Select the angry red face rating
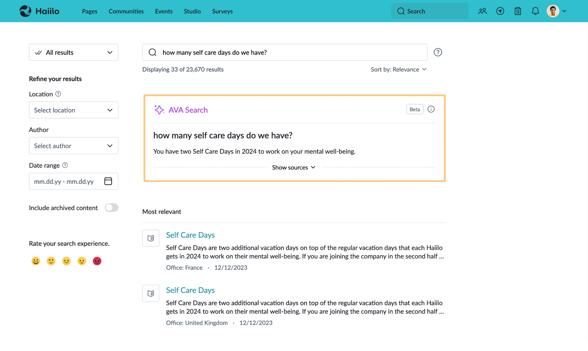Image resolution: width=588 pixels, height=351 pixels. tap(97, 261)
